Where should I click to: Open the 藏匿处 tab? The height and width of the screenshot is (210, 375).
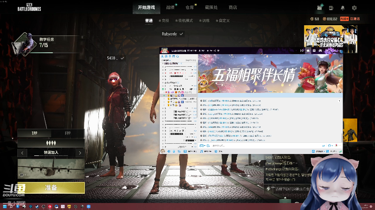click(211, 7)
